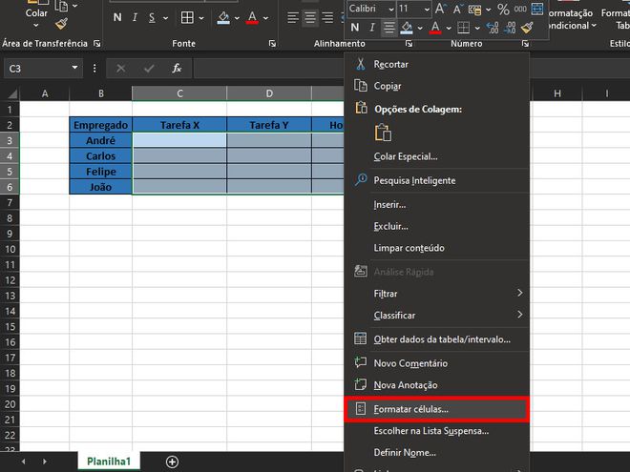Open the Alinhamento group dialog launcher

coord(409,43)
